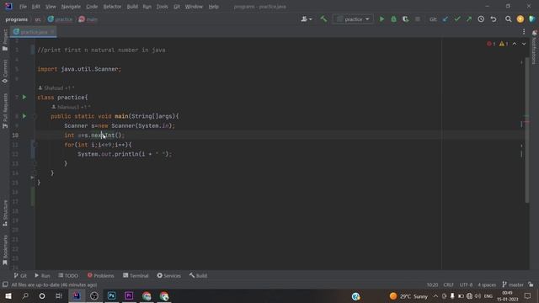Click the shield plugin icon in toolbar
Viewport: 539px width, 303px height.
tap(532, 19)
